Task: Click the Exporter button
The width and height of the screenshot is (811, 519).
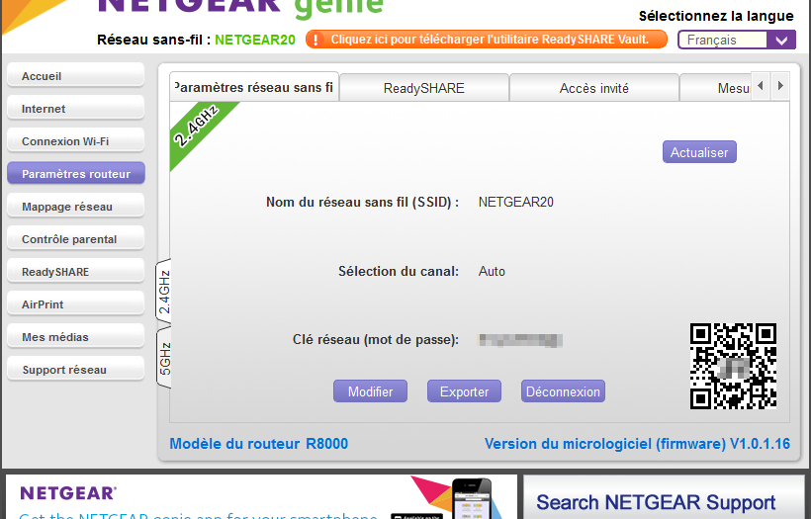Action: tap(464, 391)
